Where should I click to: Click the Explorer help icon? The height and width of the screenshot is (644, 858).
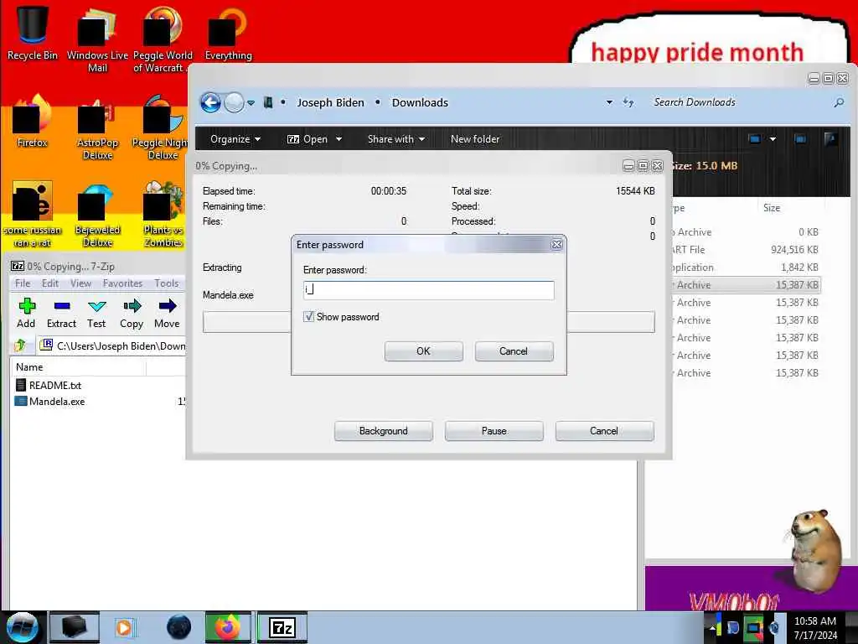830,139
